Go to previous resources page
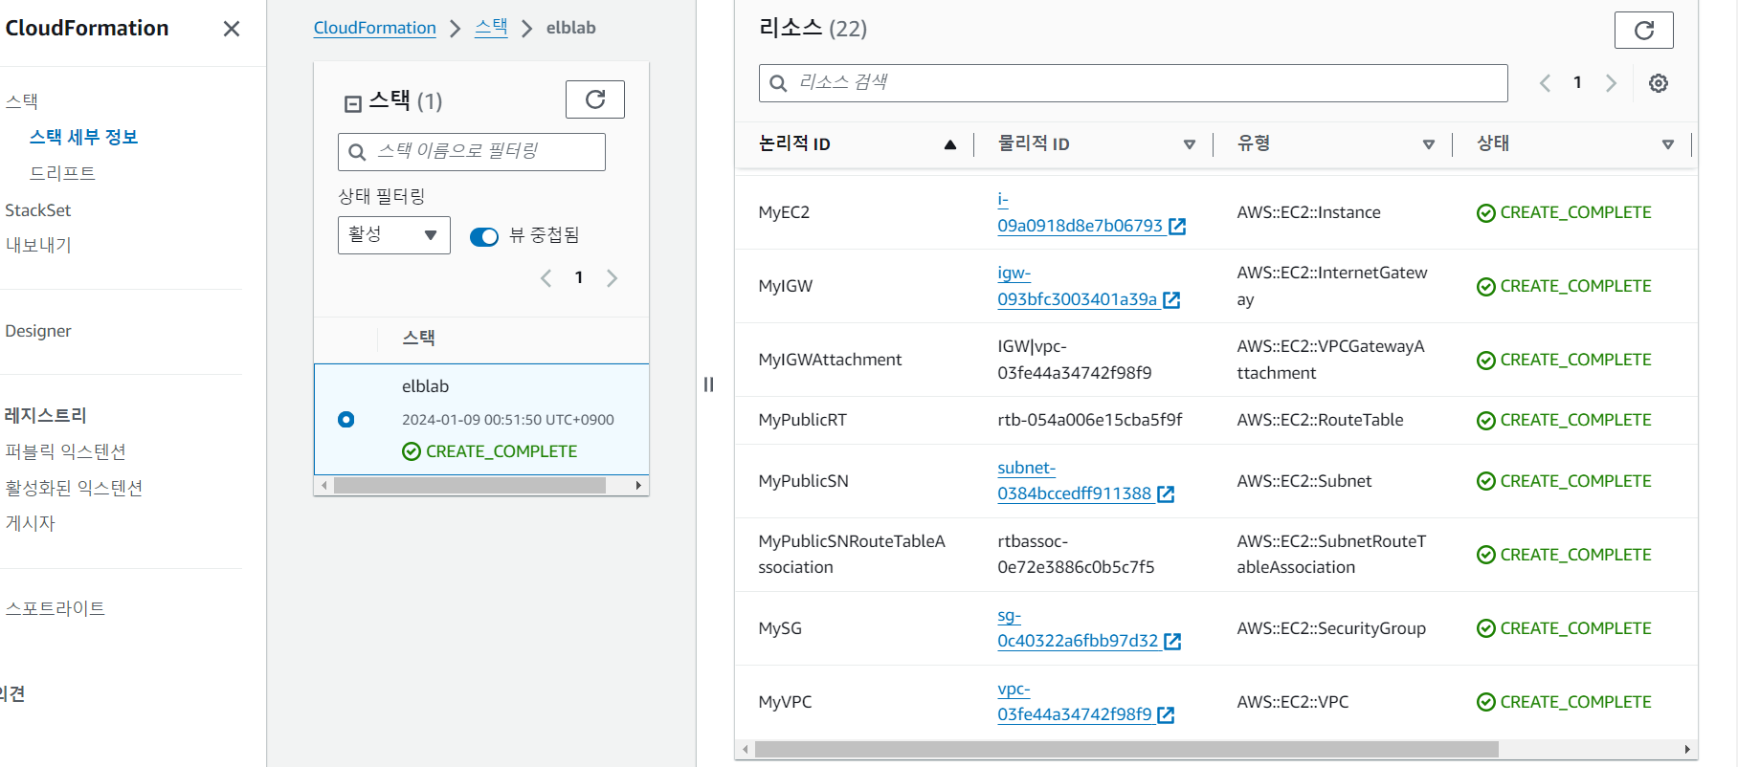The height and width of the screenshot is (767, 1738). tap(1545, 83)
